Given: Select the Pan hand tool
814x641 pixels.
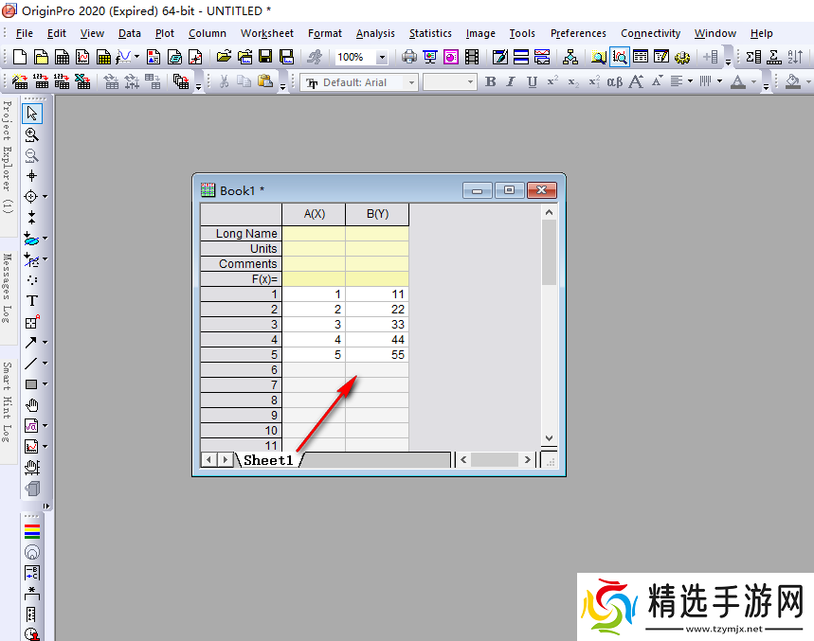Looking at the screenshot, I should (x=31, y=405).
